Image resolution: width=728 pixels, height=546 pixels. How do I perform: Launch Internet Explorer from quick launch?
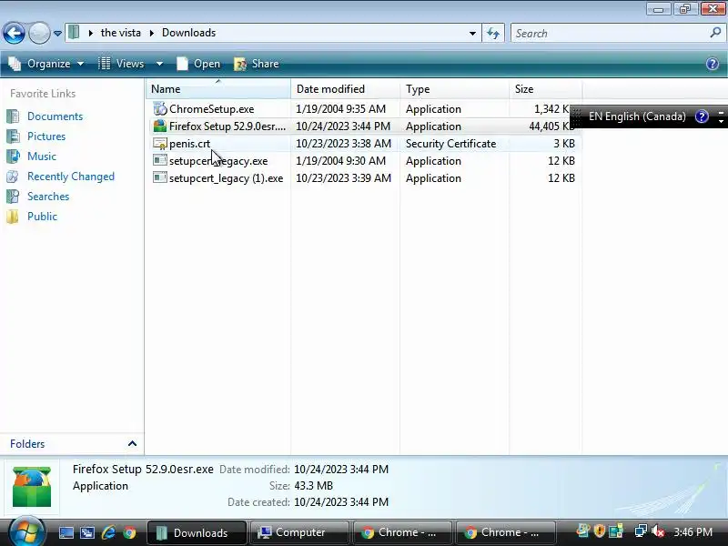(x=108, y=532)
